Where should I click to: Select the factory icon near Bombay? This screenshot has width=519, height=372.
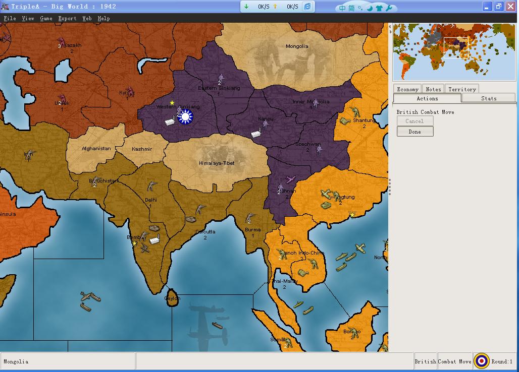click(155, 239)
